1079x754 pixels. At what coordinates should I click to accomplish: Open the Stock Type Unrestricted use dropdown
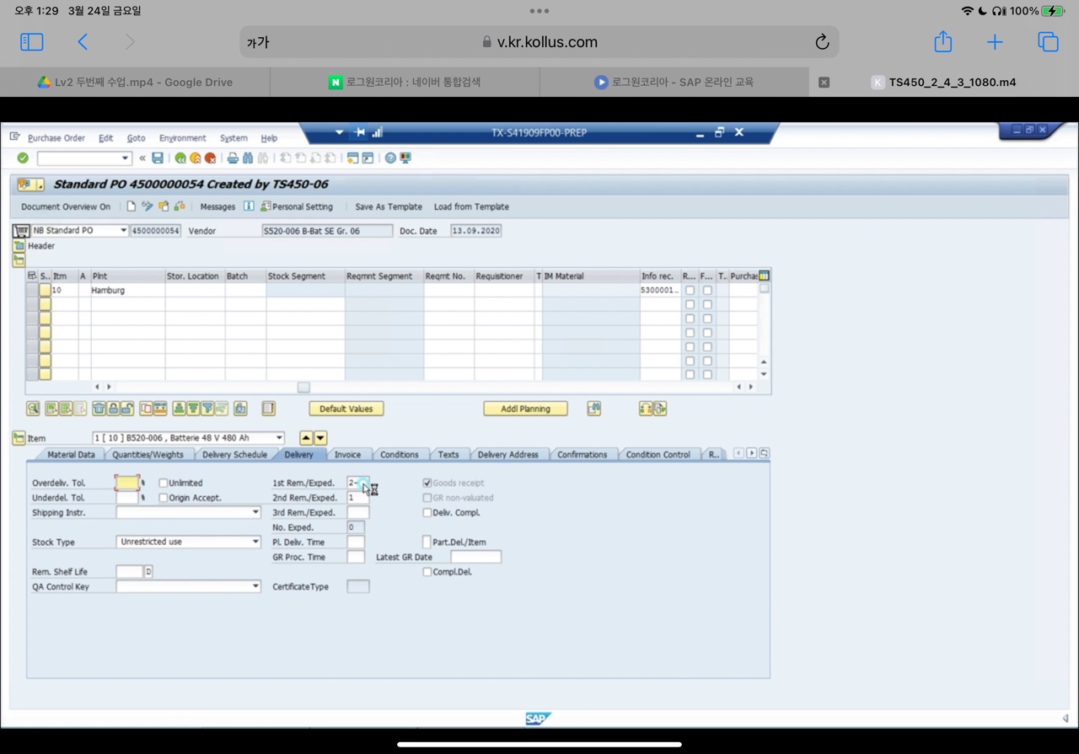pos(255,542)
